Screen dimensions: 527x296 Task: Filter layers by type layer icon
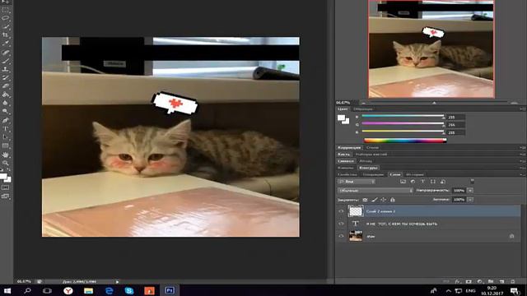click(422, 182)
